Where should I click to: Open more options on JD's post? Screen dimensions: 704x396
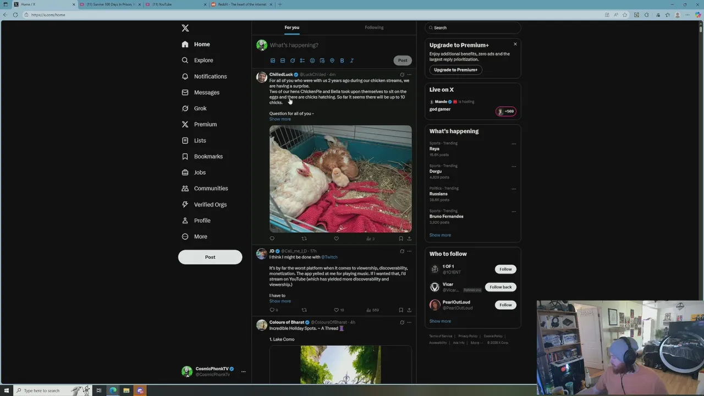409,251
